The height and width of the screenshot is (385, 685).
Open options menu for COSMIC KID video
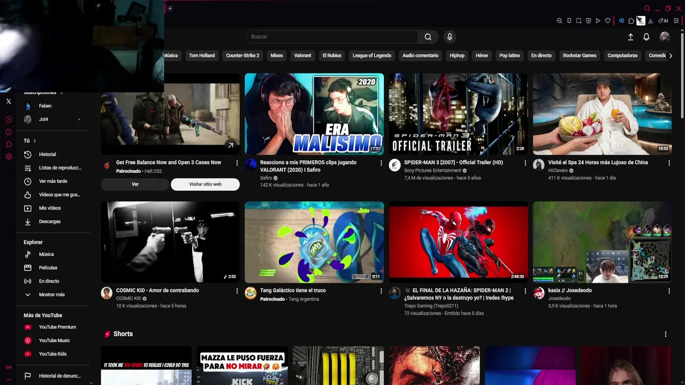237,291
